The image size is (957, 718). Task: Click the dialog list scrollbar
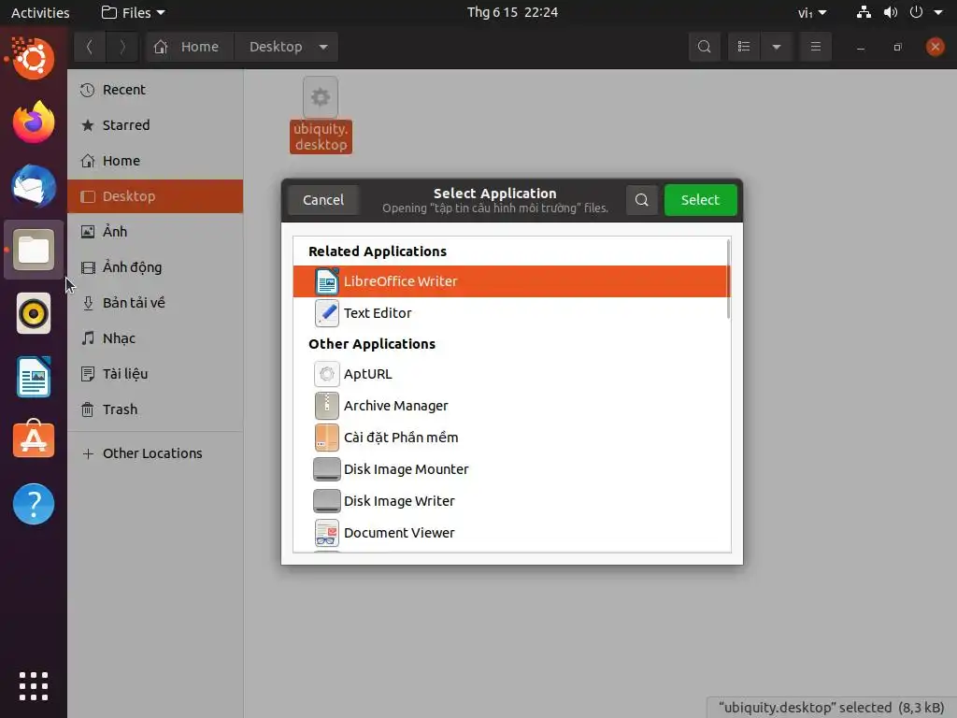[x=728, y=279]
